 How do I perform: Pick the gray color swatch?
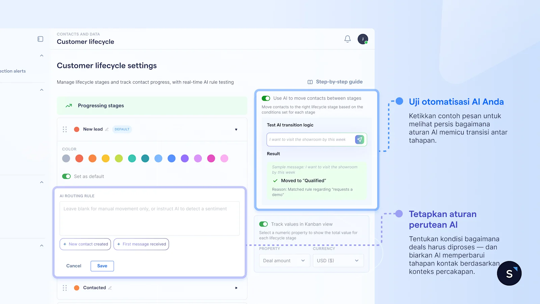66,158
